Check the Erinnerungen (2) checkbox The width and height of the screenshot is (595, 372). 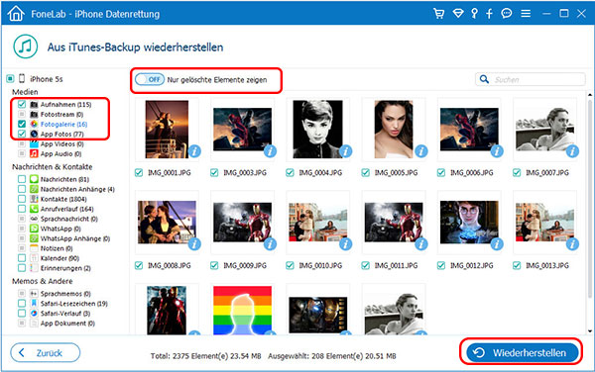[22, 268]
